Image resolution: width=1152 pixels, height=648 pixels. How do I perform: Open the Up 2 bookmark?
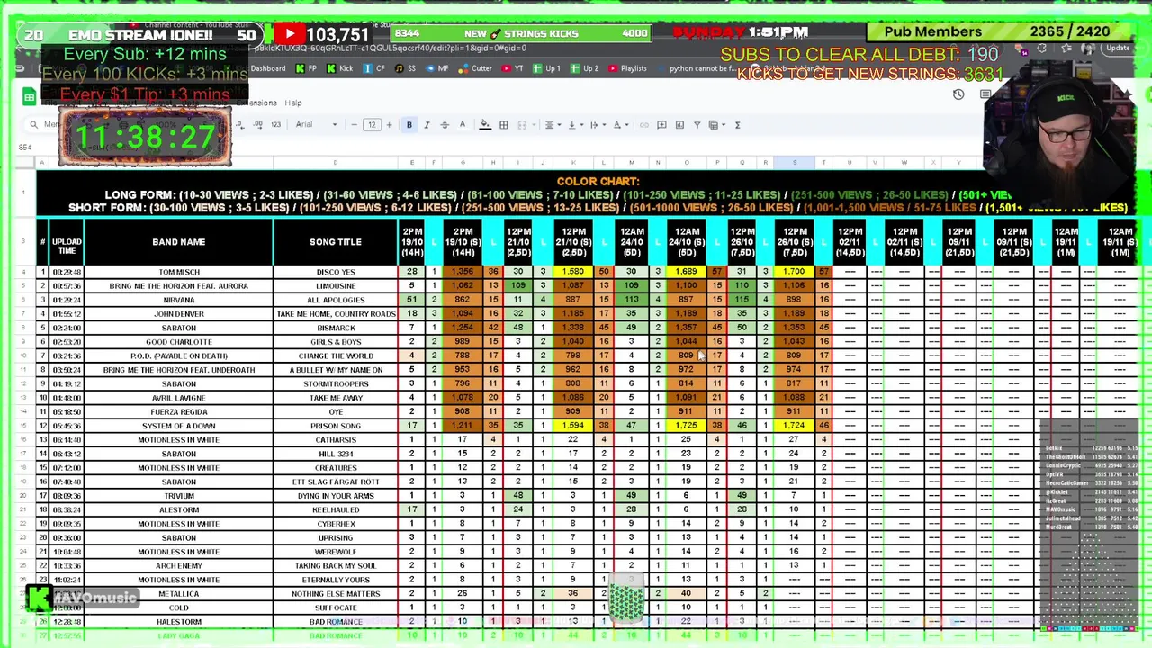(x=585, y=68)
